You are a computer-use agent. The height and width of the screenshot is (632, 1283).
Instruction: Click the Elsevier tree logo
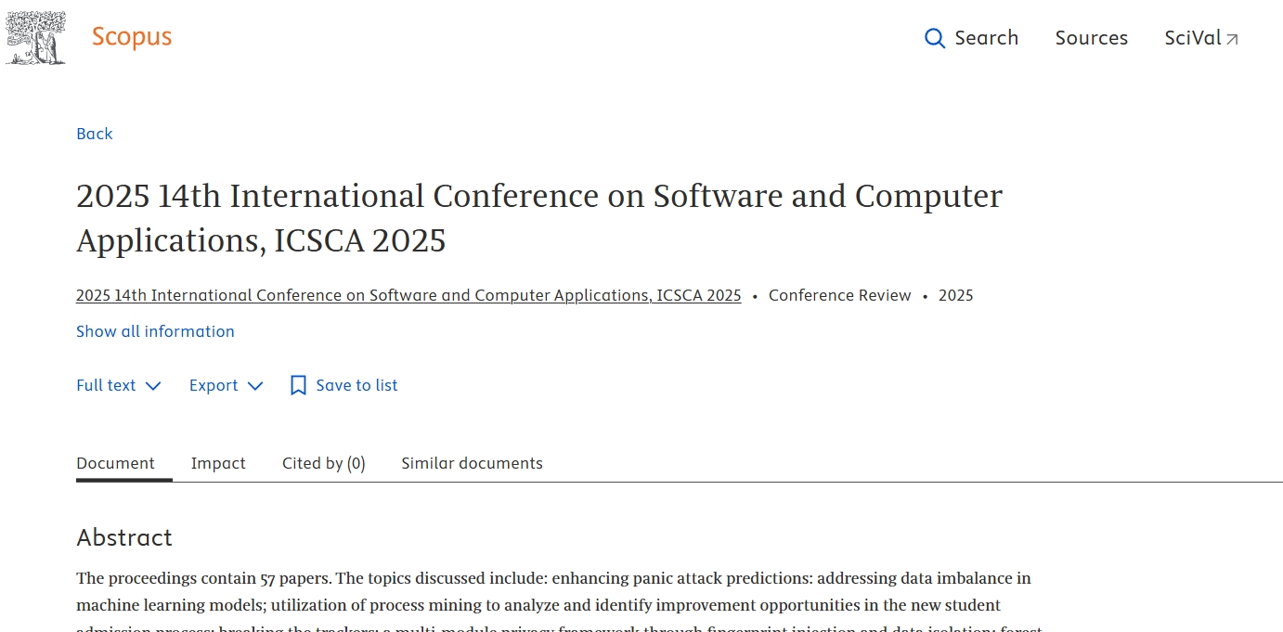(36, 38)
